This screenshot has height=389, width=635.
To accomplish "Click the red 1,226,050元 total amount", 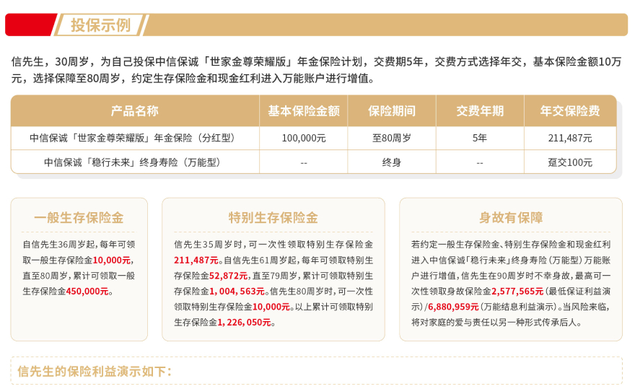I will [x=244, y=323].
